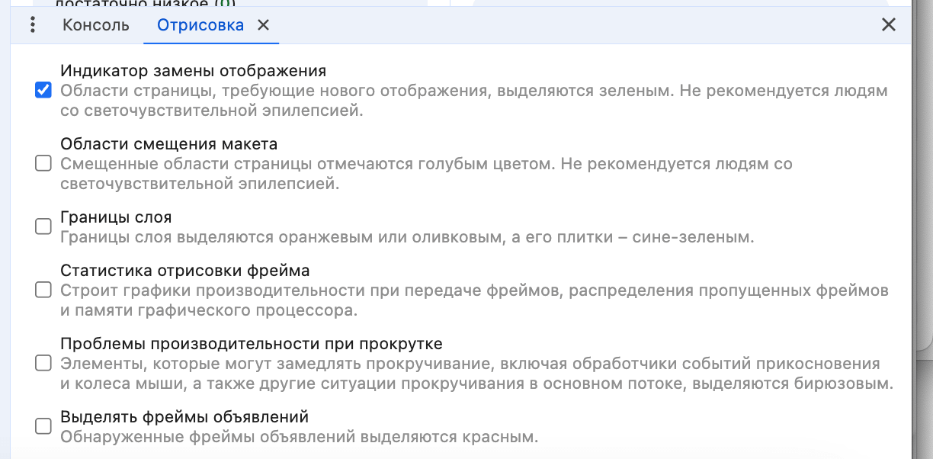The height and width of the screenshot is (459, 933).
Task: Open the more options three-dot menu
Action: 32,25
